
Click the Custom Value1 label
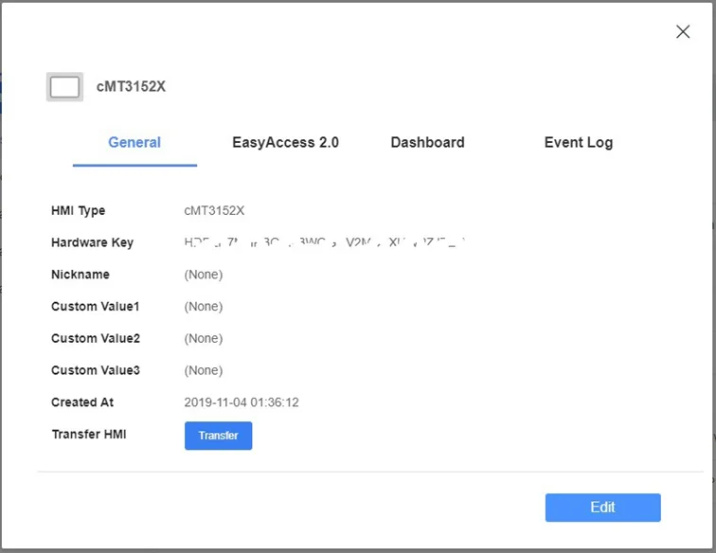click(x=96, y=307)
